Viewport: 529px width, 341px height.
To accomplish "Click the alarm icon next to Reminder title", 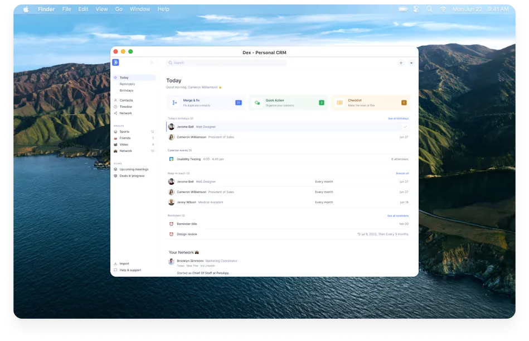I will click(x=173, y=224).
